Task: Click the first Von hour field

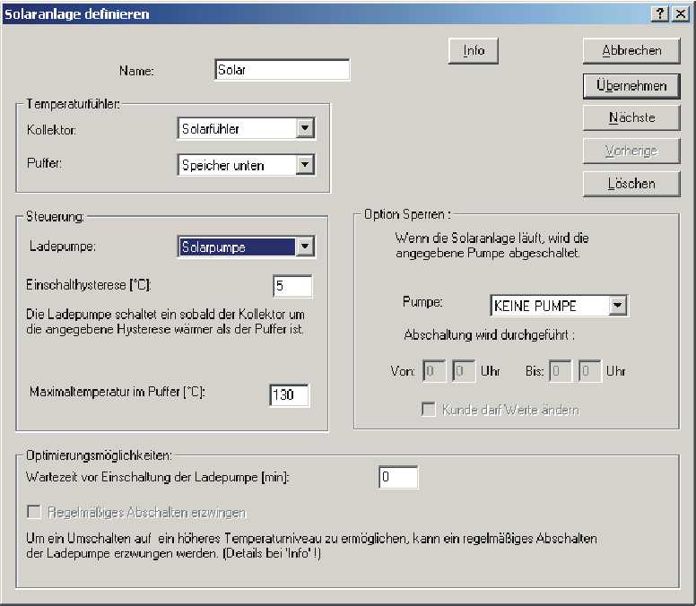Action: coord(434,371)
